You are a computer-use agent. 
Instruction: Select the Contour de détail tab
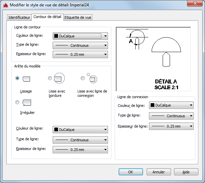click(47, 17)
